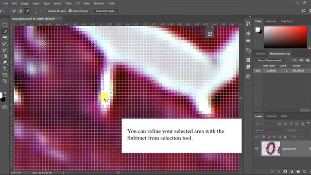Switch to the Paths tab
Viewport: 311px width, 175px height.
284,116
